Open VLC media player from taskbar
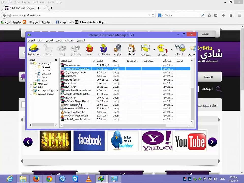This screenshot has height=183, width=244. click(x=88, y=179)
